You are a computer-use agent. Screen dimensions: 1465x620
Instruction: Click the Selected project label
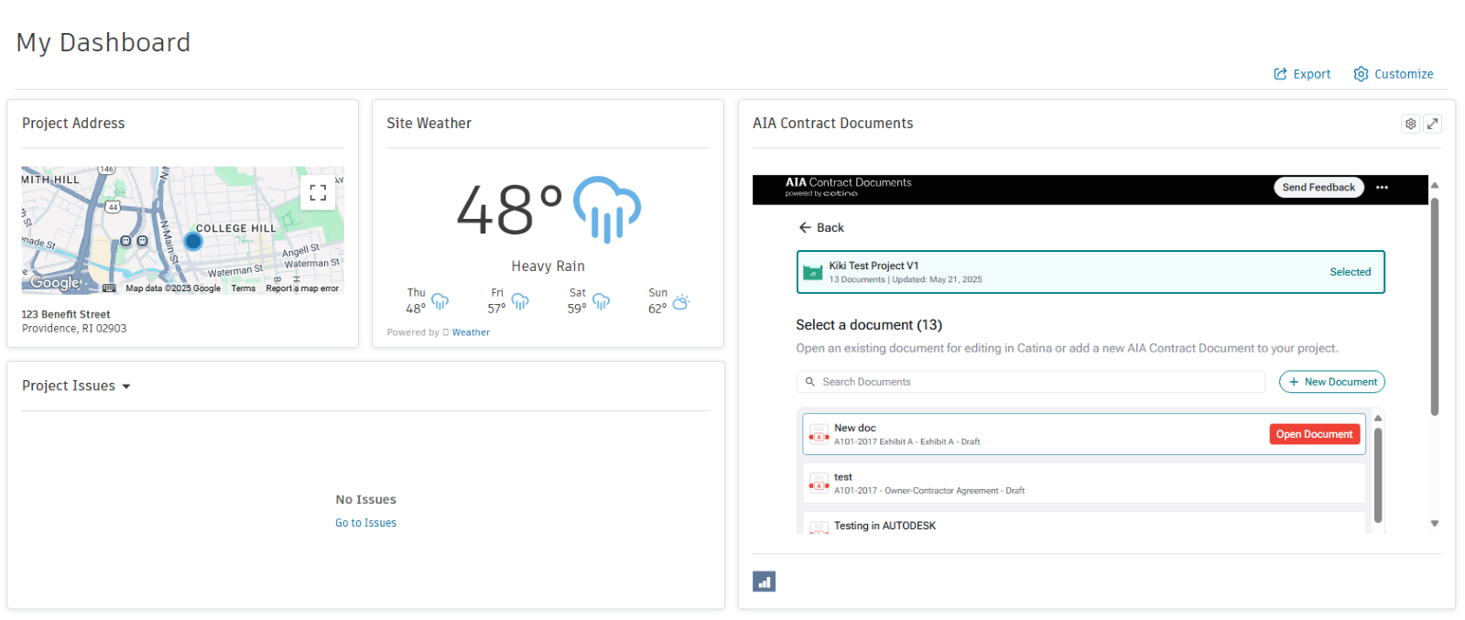coord(1350,272)
